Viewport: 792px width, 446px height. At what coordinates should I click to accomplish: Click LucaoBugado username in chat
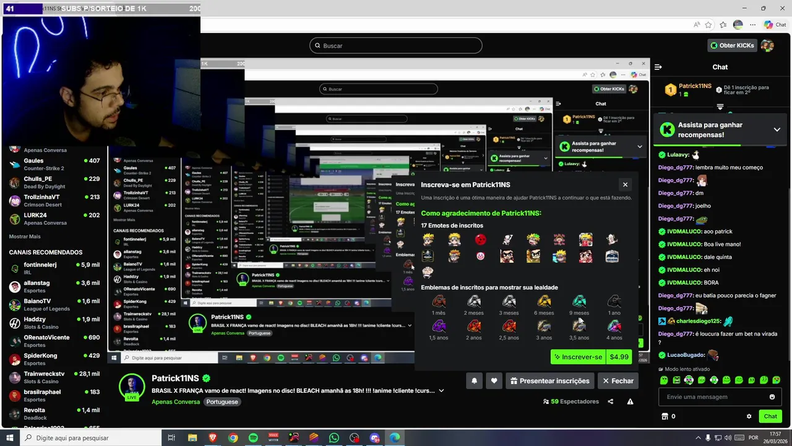(686, 355)
